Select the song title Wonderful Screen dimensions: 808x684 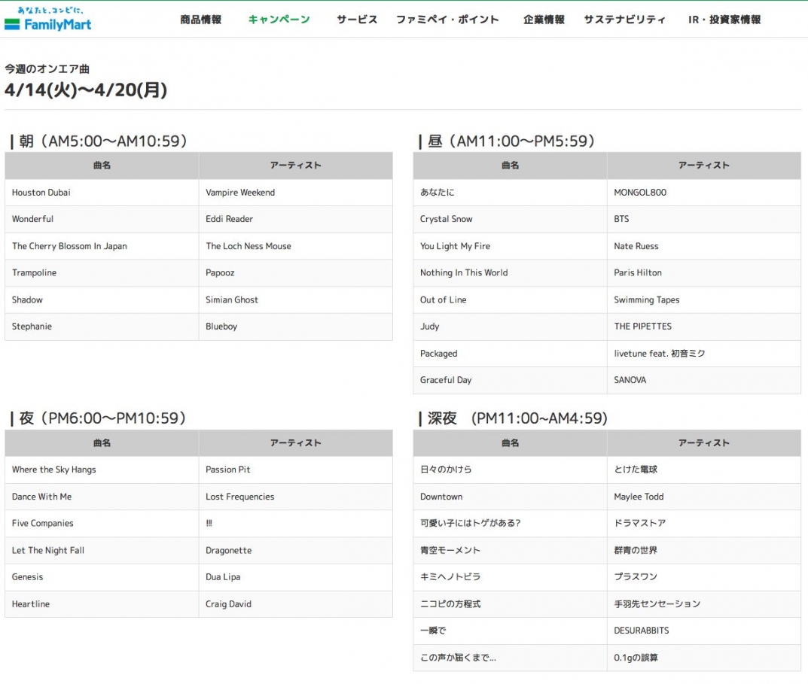tap(32, 219)
